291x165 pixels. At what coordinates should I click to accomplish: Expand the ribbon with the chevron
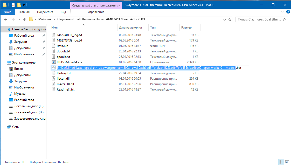(x=282, y=12)
